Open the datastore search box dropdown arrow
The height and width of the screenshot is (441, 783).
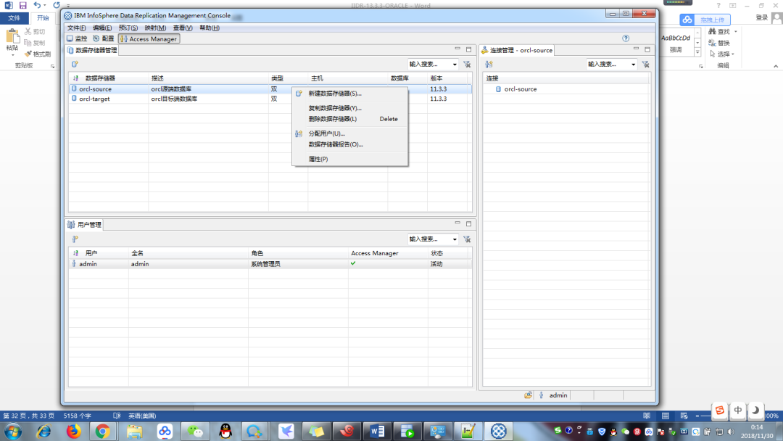pos(455,65)
